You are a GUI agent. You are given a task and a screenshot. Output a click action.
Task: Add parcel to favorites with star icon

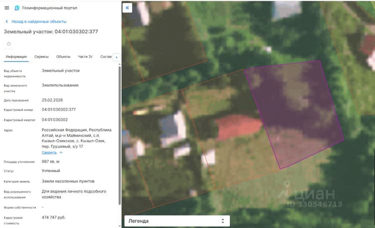coord(9,44)
